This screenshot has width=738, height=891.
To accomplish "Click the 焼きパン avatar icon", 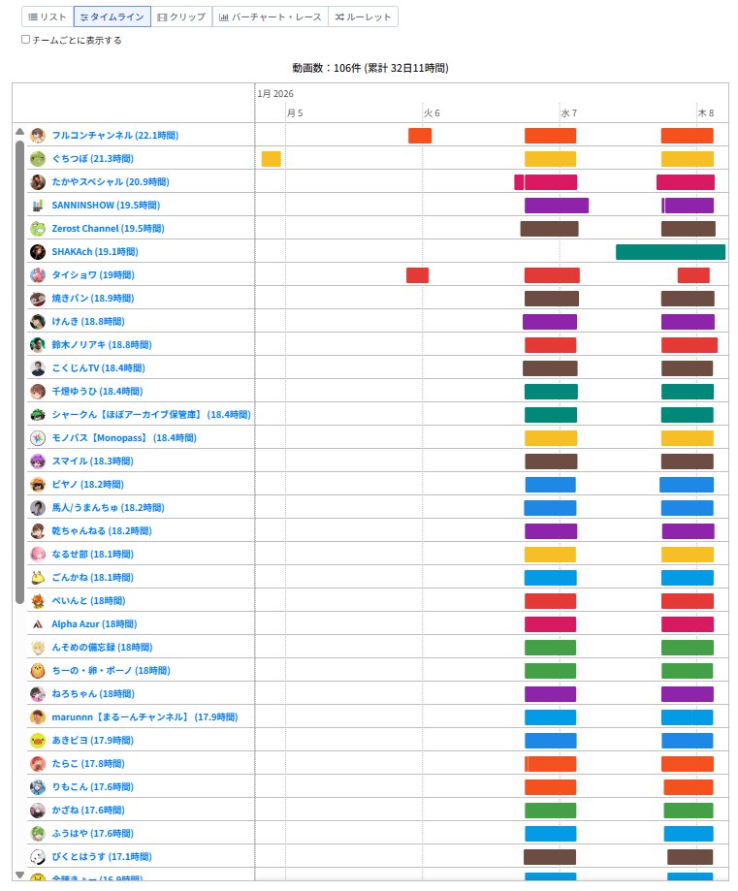I will click(x=38, y=299).
